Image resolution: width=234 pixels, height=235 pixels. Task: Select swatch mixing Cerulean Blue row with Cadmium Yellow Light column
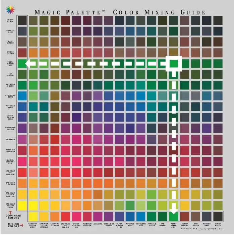(x=33, y=96)
